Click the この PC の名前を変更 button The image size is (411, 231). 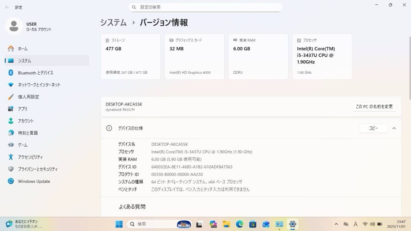point(374,107)
